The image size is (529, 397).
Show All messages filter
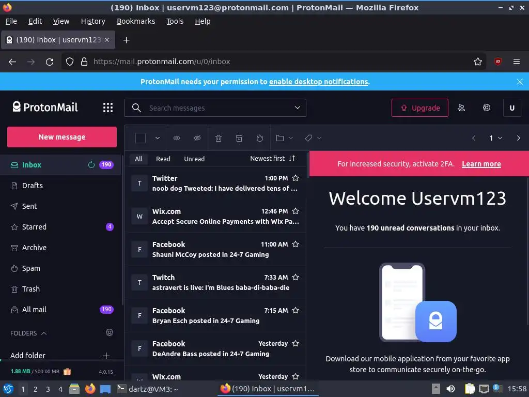point(138,159)
